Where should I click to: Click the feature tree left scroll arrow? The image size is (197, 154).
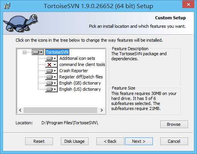tap(20, 110)
